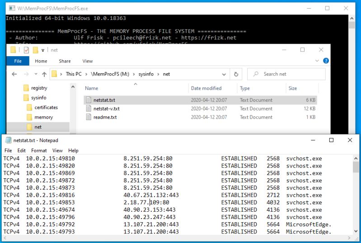
Task: Click the Properties checkmark icon in Explorer title bar
Action: click(x=26, y=50)
